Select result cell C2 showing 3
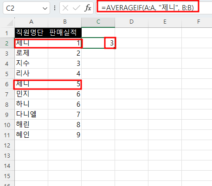This screenshot has height=186, width=212. click(x=98, y=43)
